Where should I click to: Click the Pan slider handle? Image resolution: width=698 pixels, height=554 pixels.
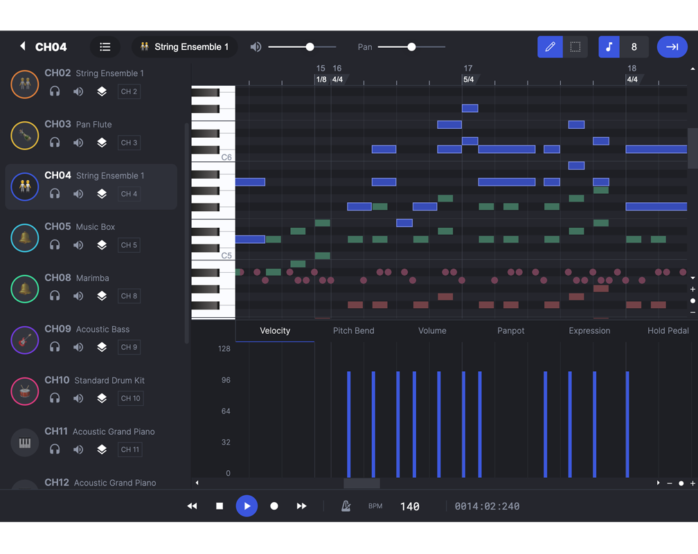point(411,47)
